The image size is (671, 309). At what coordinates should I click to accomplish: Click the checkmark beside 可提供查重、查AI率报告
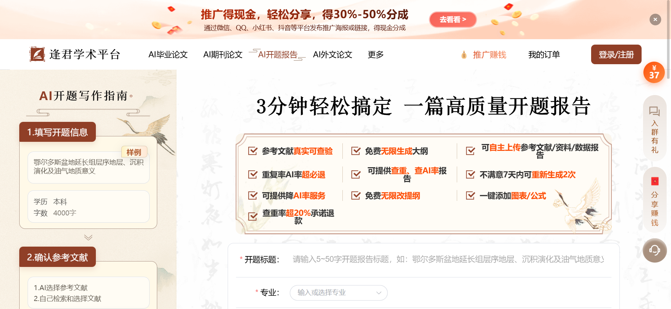356,174
